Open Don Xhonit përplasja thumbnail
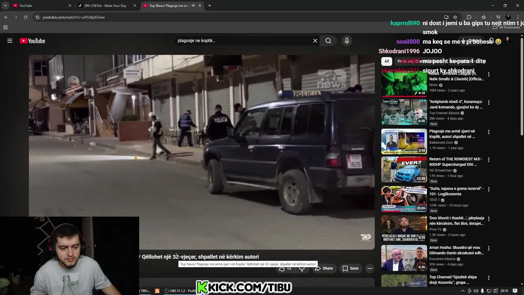The height and width of the screenshot is (295, 524). (x=404, y=228)
